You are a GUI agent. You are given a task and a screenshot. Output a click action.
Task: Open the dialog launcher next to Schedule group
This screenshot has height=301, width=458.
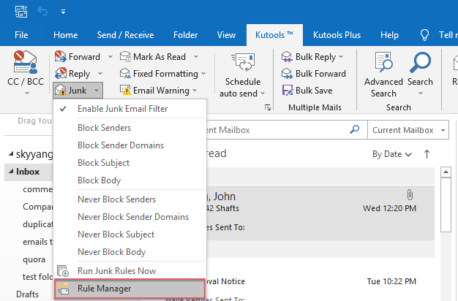coord(268,107)
